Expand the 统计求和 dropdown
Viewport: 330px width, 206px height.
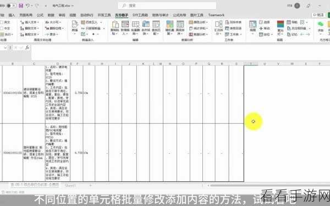(198, 28)
